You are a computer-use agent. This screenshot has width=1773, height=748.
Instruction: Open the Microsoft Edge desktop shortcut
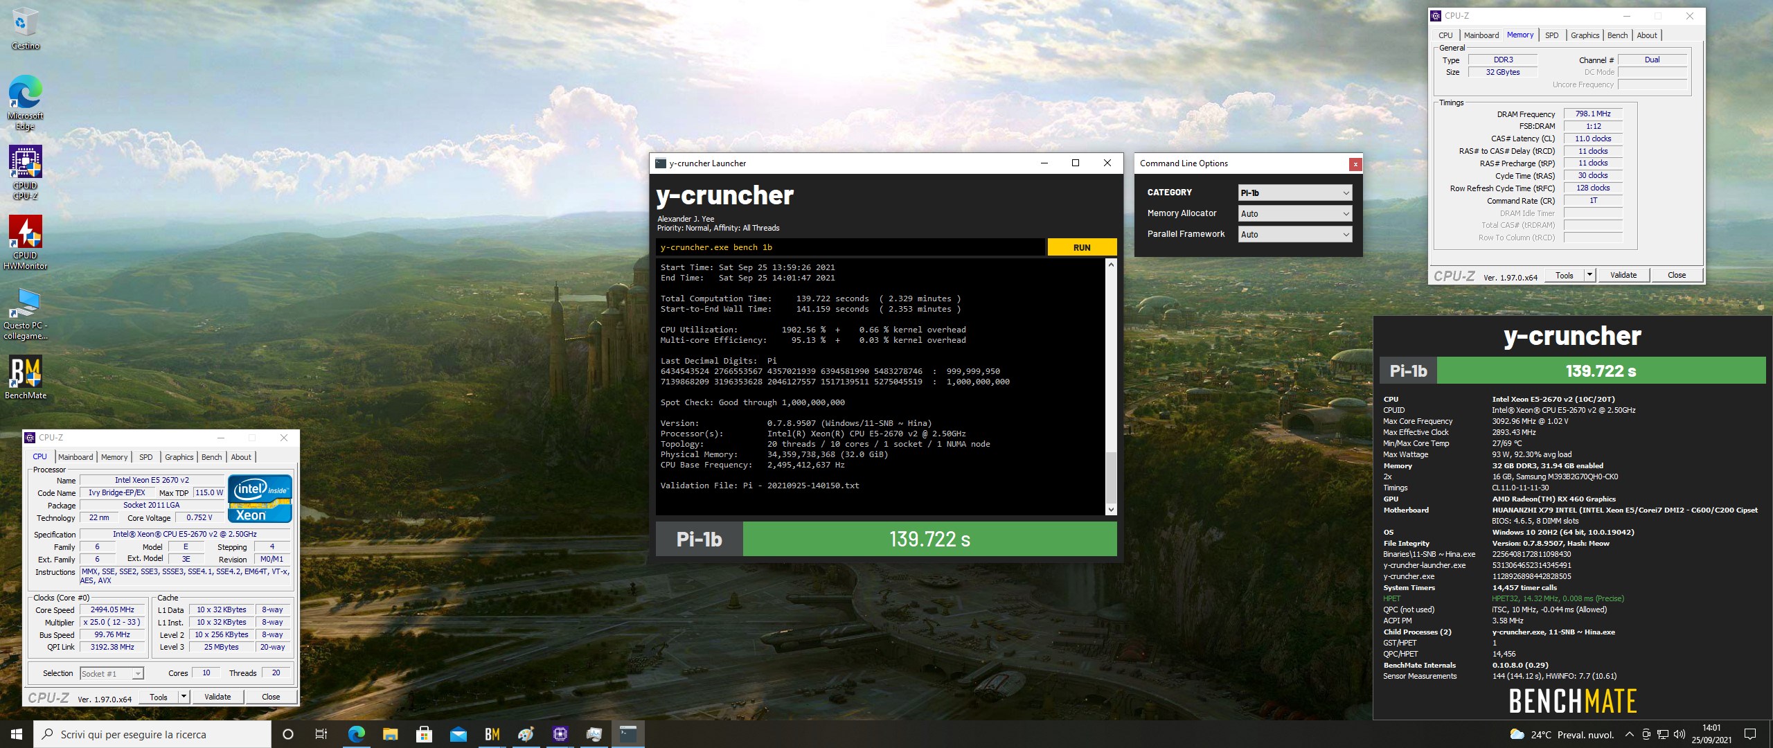pyautogui.click(x=25, y=102)
